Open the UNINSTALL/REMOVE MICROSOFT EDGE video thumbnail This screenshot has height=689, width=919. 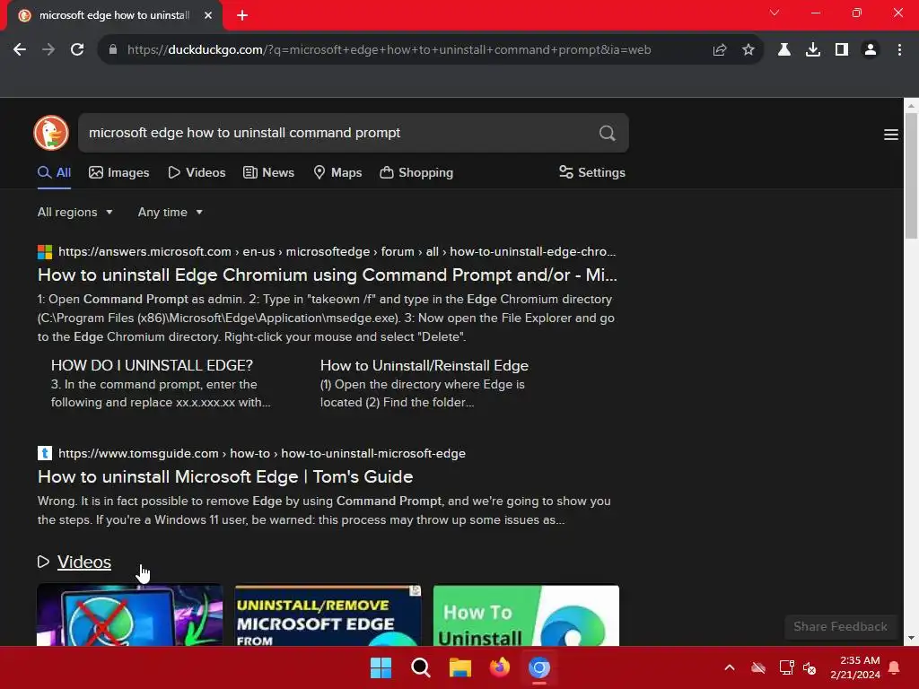coord(328,615)
